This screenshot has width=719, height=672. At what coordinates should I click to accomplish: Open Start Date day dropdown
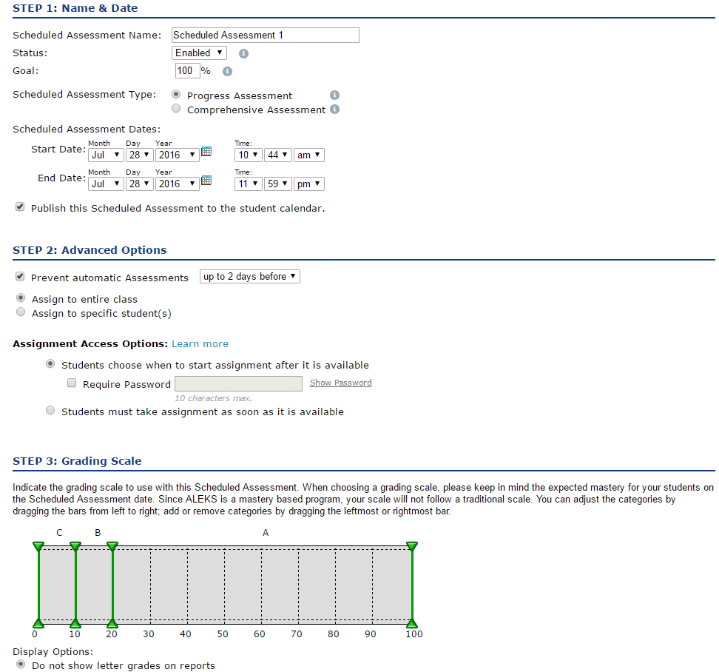[x=139, y=155]
